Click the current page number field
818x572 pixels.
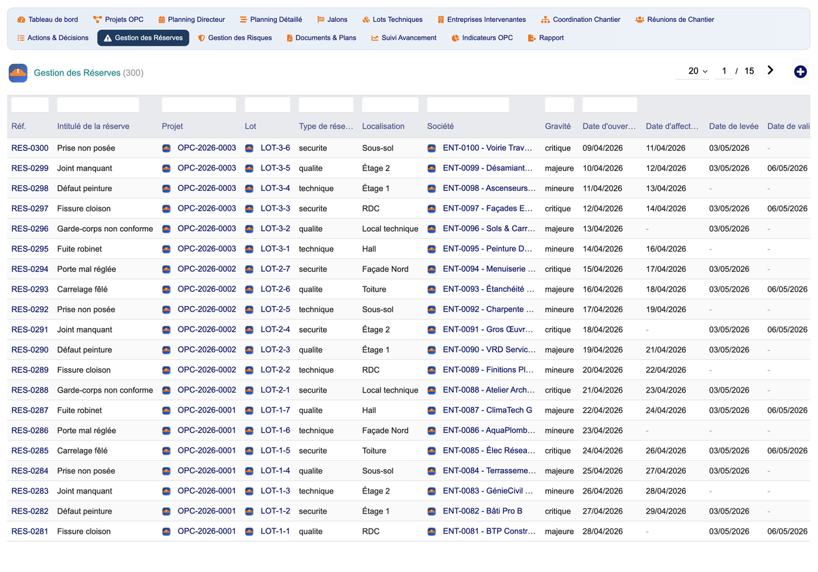(x=724, y=71)
